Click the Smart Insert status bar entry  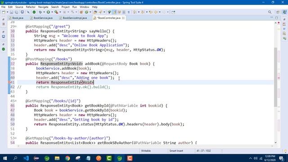176,151
